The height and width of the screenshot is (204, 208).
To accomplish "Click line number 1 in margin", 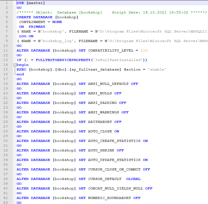I will (x=7, y=3).
